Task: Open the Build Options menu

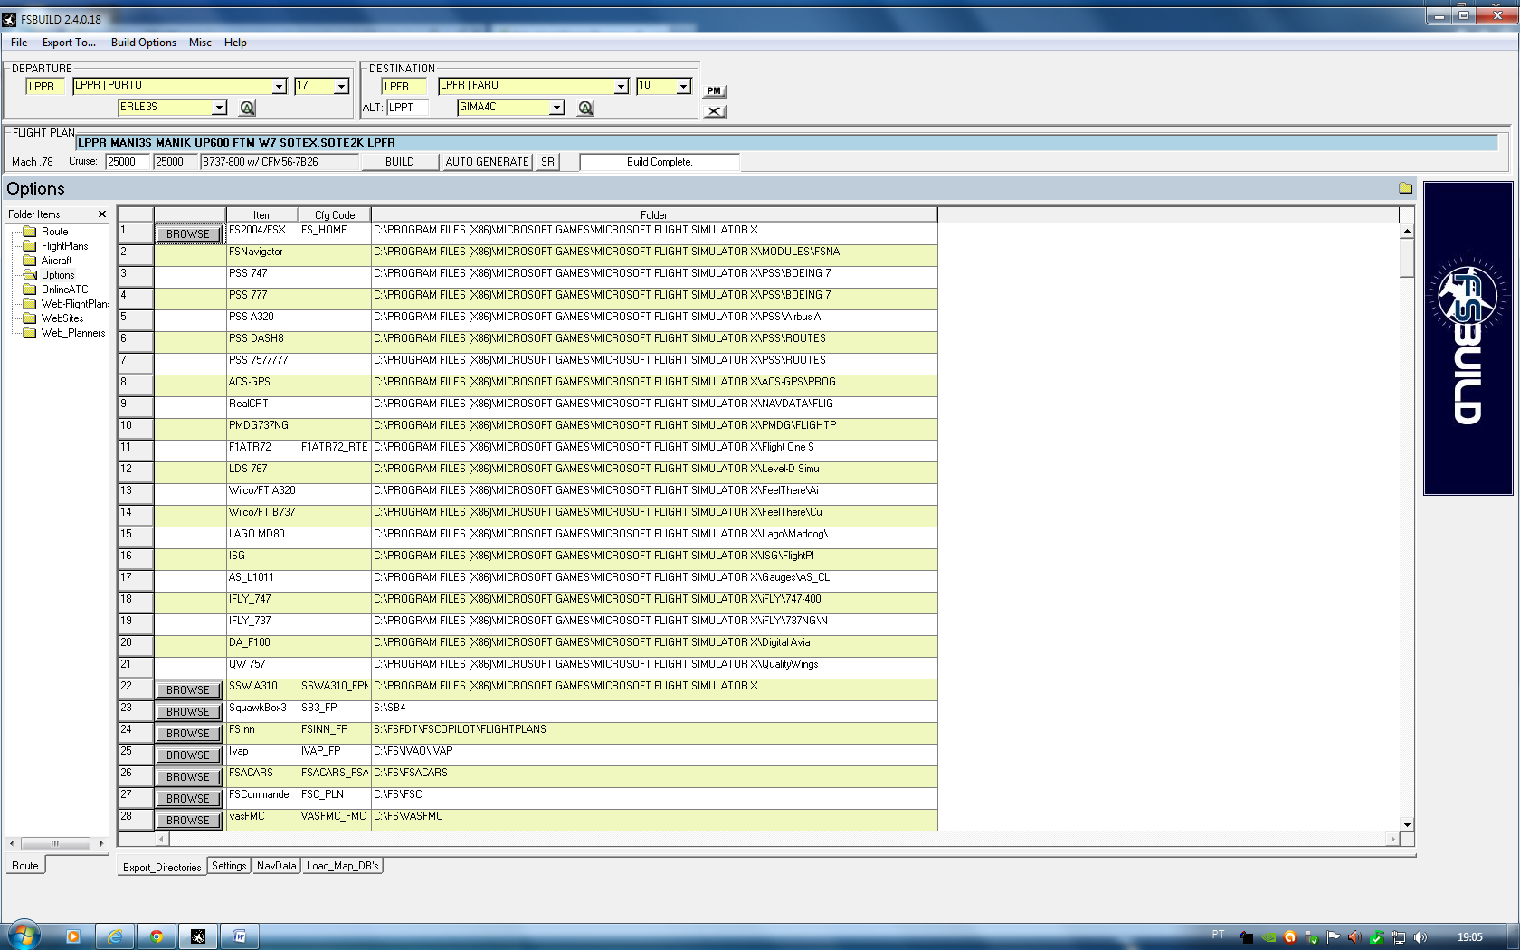Action: tap(144, 43)
